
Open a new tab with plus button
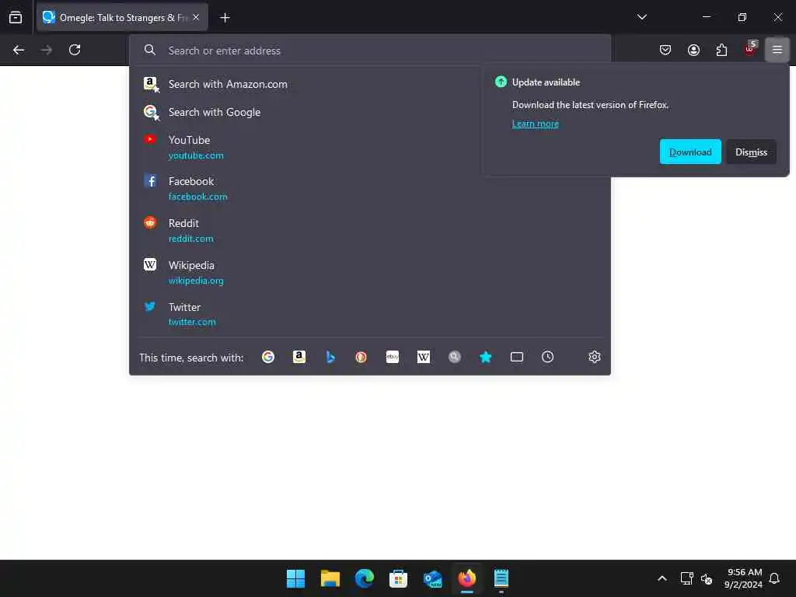coord(225,18)
